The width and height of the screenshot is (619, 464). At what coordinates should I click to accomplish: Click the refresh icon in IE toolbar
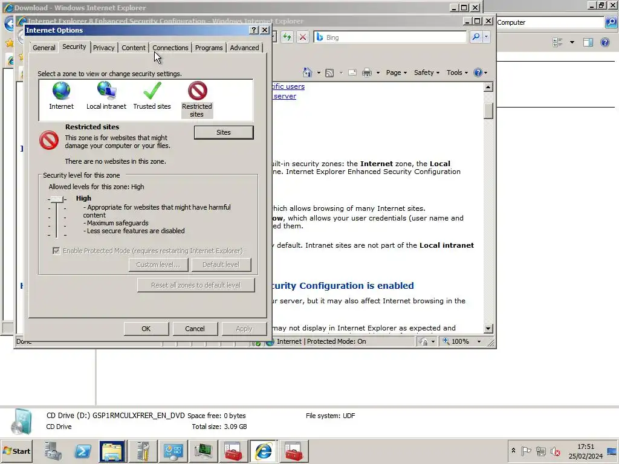(x=287, y=37)
